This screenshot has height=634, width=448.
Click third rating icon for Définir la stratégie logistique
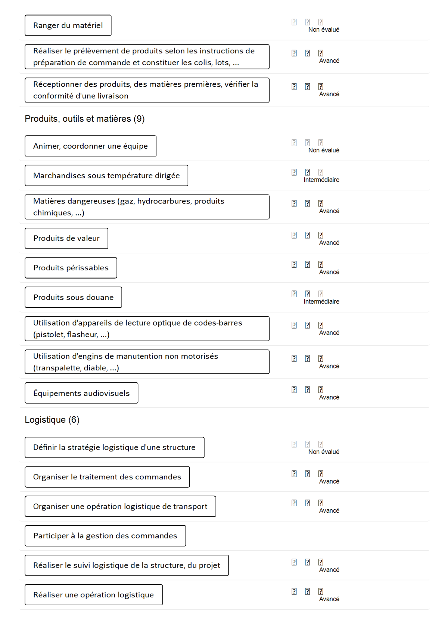point(321,444)
